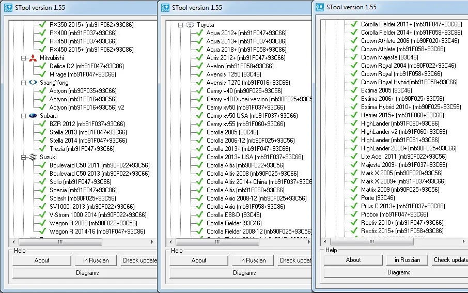Click green checkmark beside Avalon
This screenshot has height=293, width=468.
(200, 66)
